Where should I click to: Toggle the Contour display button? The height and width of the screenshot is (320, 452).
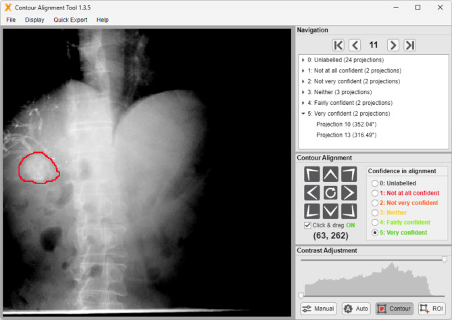point(394,308)
